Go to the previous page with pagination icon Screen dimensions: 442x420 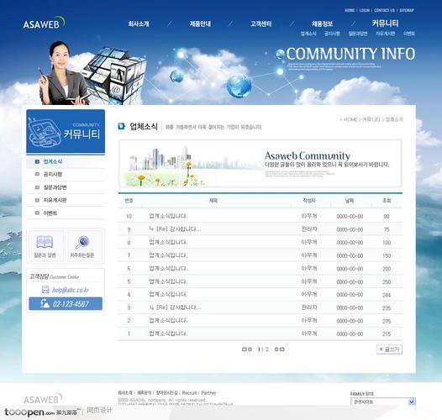pyautogui.click(x=250, y=349)
